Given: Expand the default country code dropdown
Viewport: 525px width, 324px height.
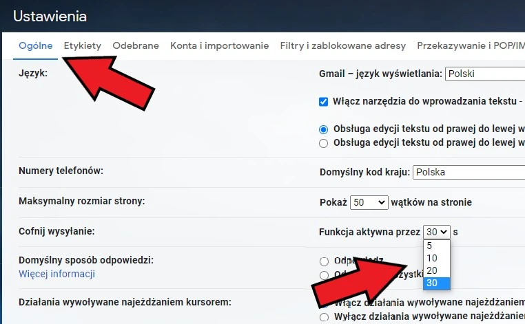Looking at the screenshot, I should tap(468, 171).
